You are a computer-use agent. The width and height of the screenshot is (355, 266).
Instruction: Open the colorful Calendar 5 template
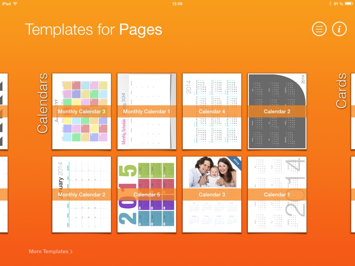click(147, 195)
